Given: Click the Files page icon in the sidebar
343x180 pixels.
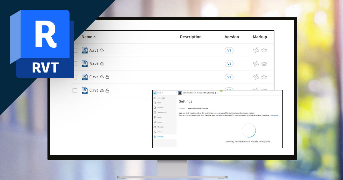Looking at the screenshot, I should tap(155, 103).
